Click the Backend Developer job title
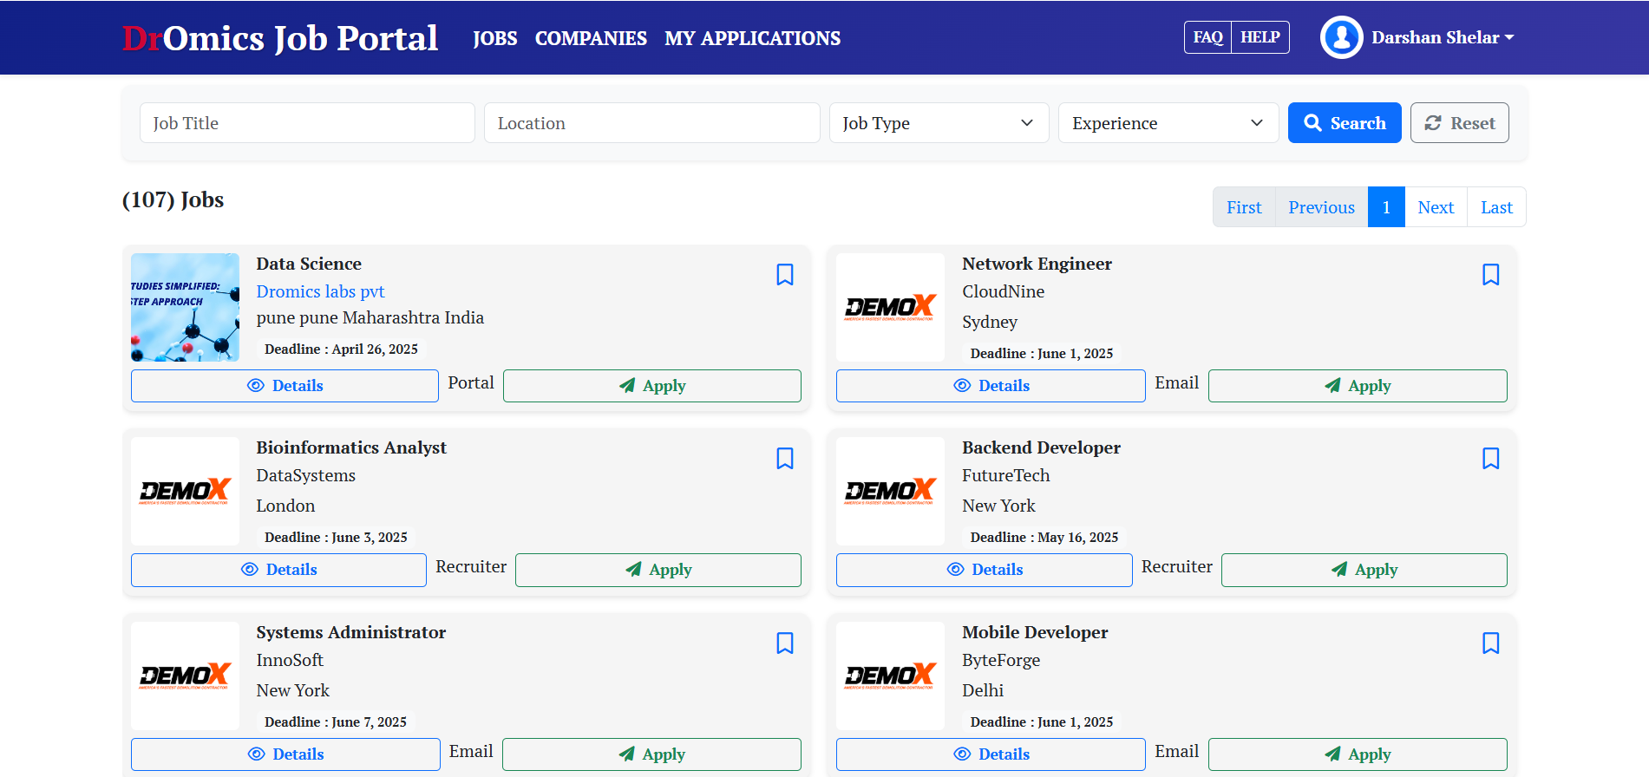The width and height of the screenshot is (1649, 777). tap(1041, 447)
